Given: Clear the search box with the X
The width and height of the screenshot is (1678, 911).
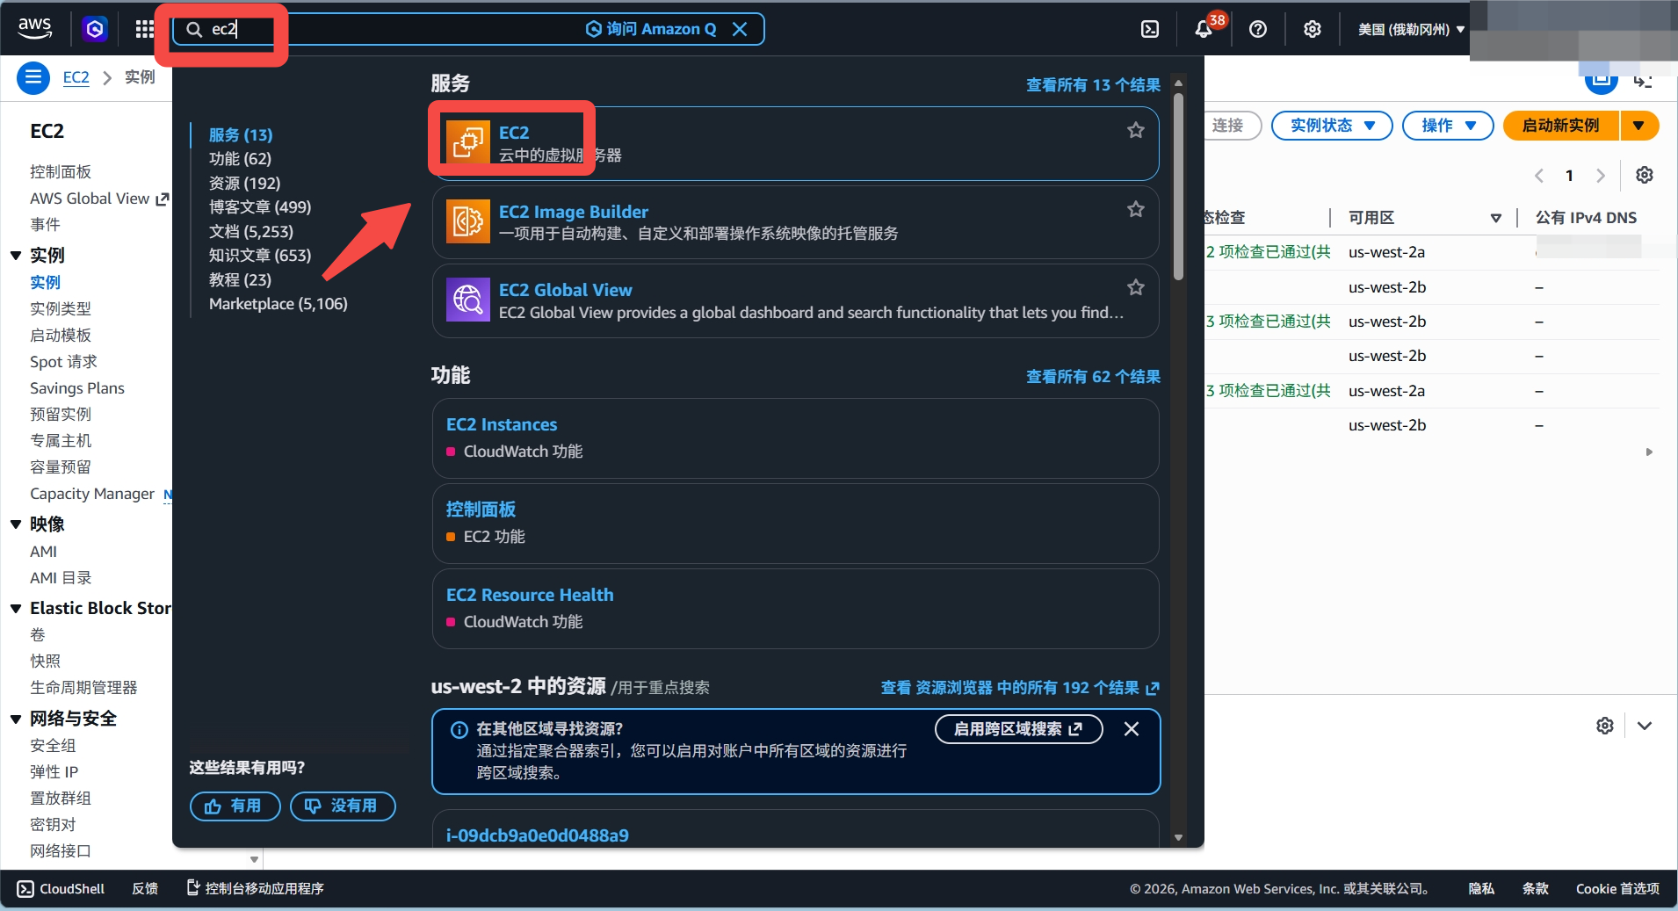Looking at the screenshot, I should 740,29.
